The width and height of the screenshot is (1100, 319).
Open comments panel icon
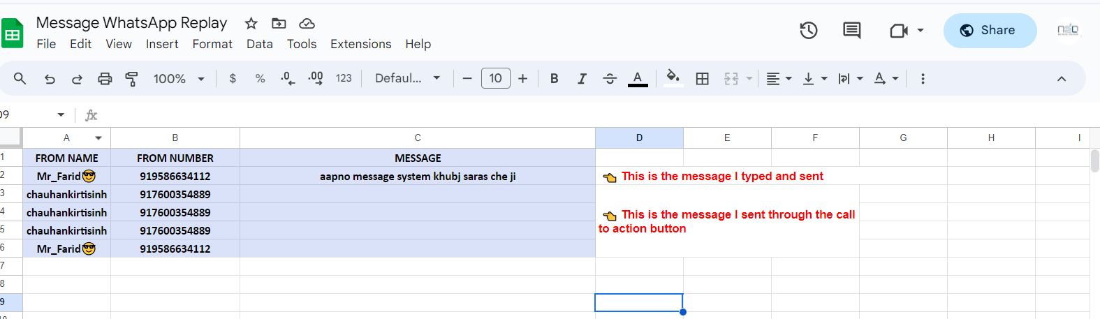tap(851, 30)
